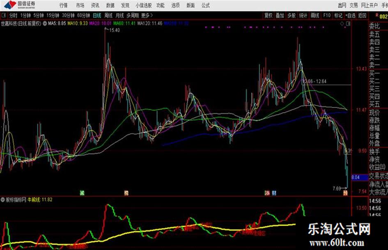Click the blue 财 event marker
Viewport: 388px width, 250px height.
pos(274,193)
